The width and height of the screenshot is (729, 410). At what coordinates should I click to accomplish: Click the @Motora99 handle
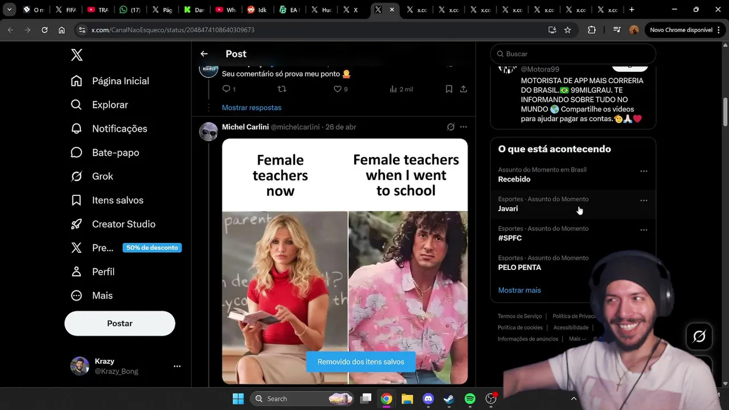(540, 69)
